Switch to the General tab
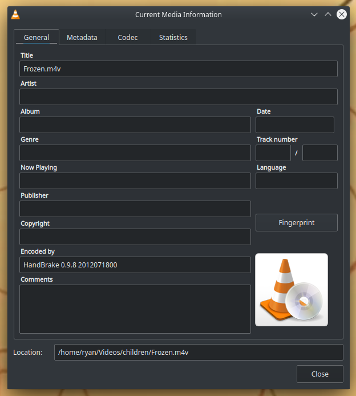356x396 pixels. click(x=37, y=37)
